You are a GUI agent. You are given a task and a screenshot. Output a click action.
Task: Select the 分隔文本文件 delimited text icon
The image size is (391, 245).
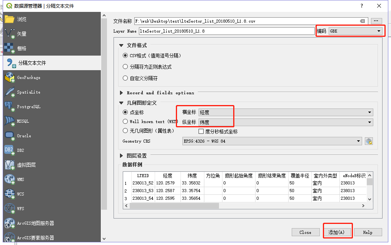click(11, 63)
